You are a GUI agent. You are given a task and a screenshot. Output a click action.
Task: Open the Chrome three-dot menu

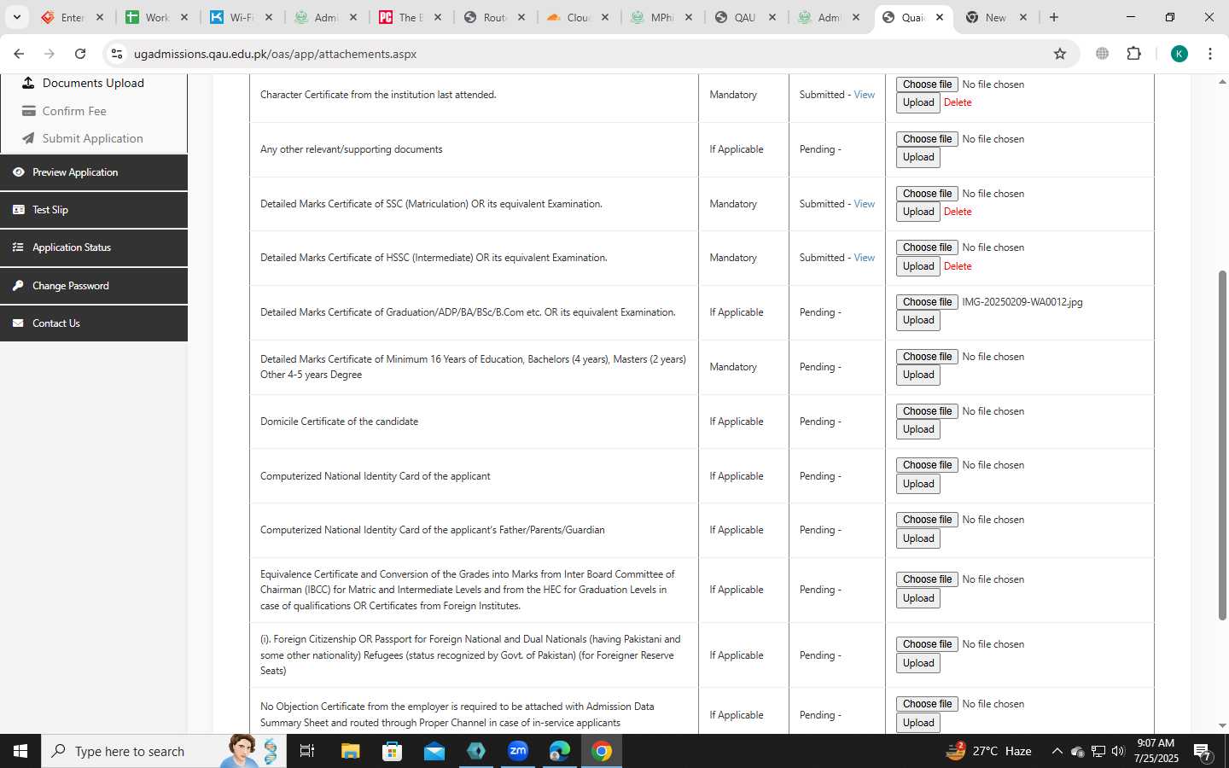click(1210, 54)
